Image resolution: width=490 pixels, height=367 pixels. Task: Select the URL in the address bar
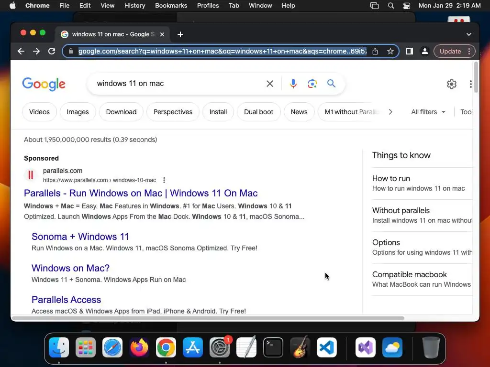pos(222,51)
